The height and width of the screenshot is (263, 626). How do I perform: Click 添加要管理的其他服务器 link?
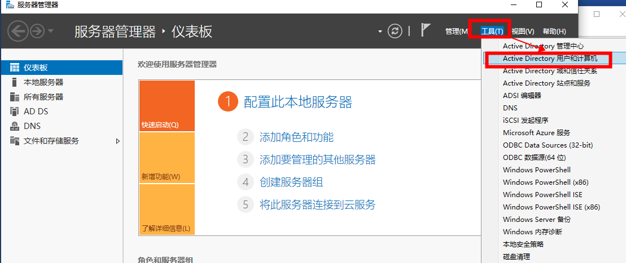[x=317, y=160]
